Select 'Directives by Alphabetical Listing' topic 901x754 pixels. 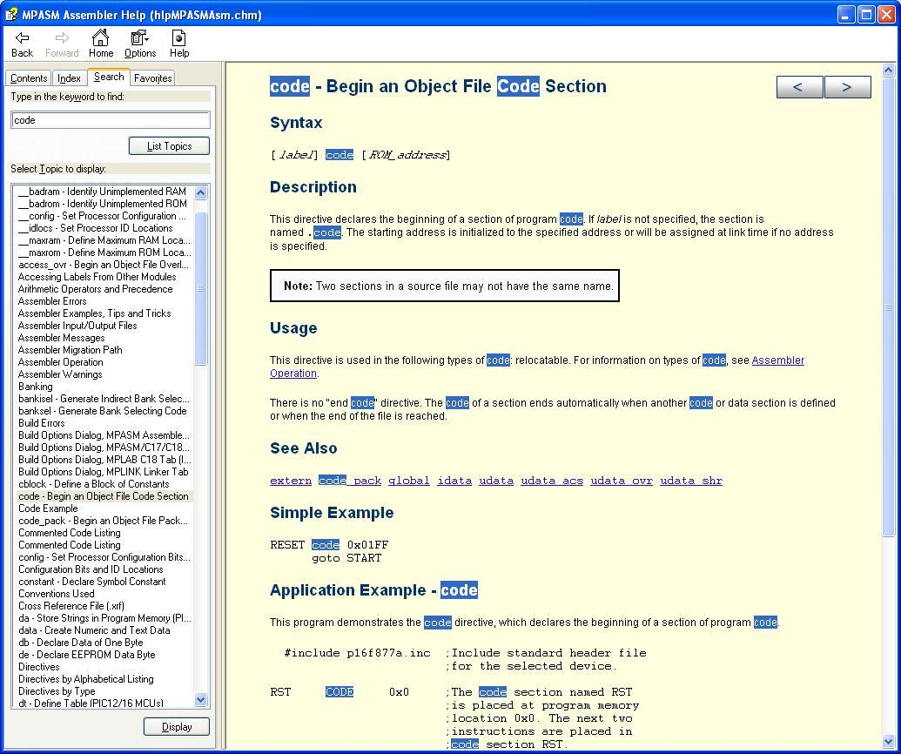(x=86, y=679)
